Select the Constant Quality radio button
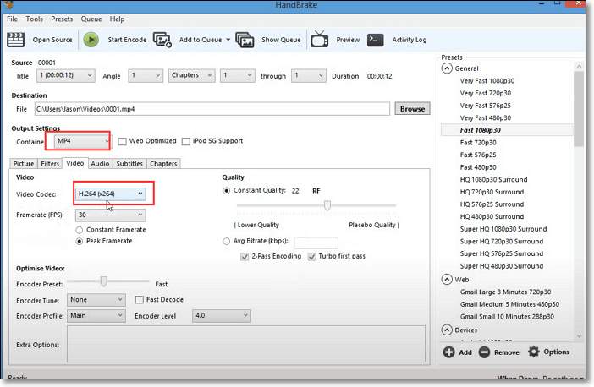 coord(226,191)
